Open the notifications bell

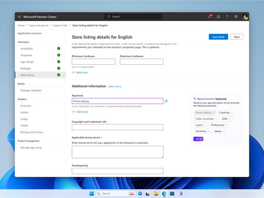click(x=210, y=16)
